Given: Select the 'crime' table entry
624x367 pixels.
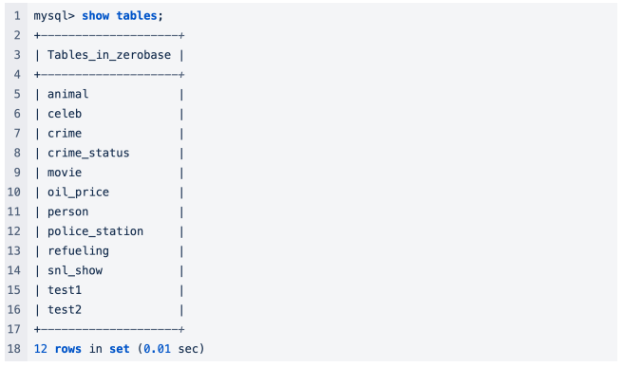Looking at the screenshot, I should tap(65, 134).
